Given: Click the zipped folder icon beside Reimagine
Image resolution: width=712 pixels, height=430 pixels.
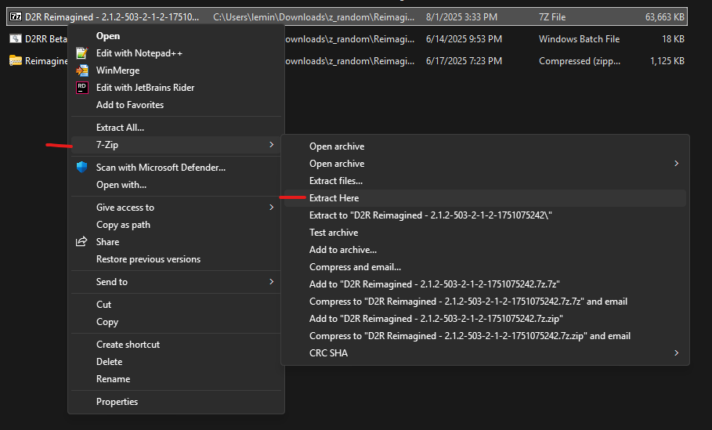Looking at the screenshot, I should [16, 60].
